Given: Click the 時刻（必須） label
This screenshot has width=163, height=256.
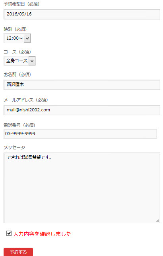Looking at the screenshot, I should point(15,29).
